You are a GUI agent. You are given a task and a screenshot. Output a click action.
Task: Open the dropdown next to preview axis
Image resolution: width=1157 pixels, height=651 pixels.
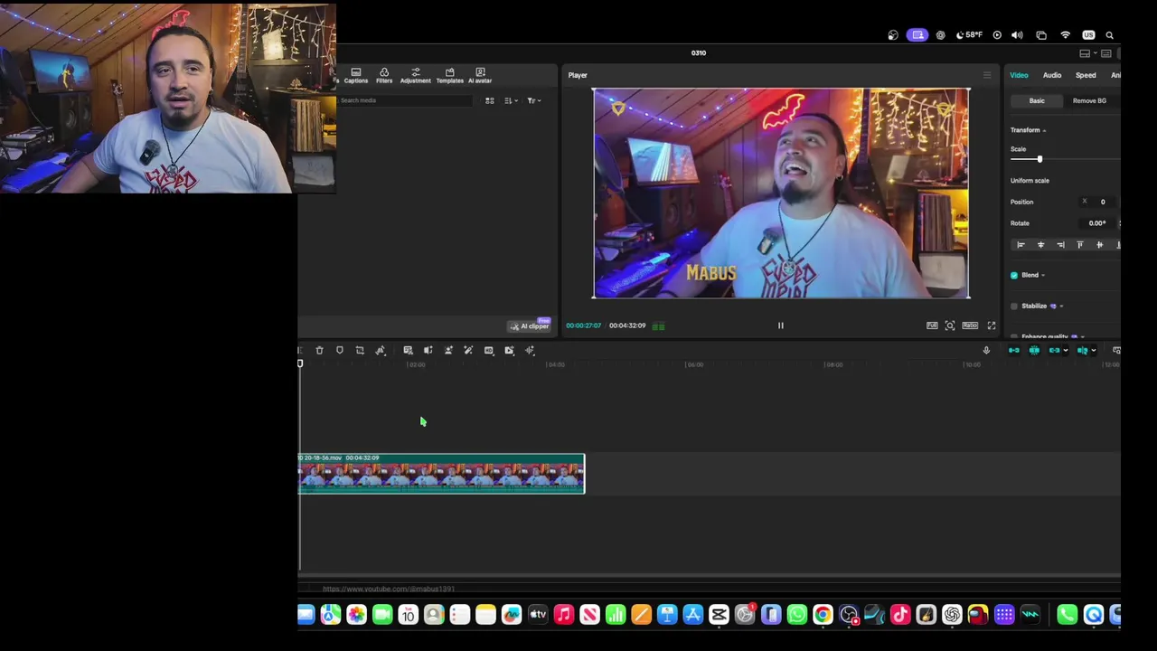1094,351
